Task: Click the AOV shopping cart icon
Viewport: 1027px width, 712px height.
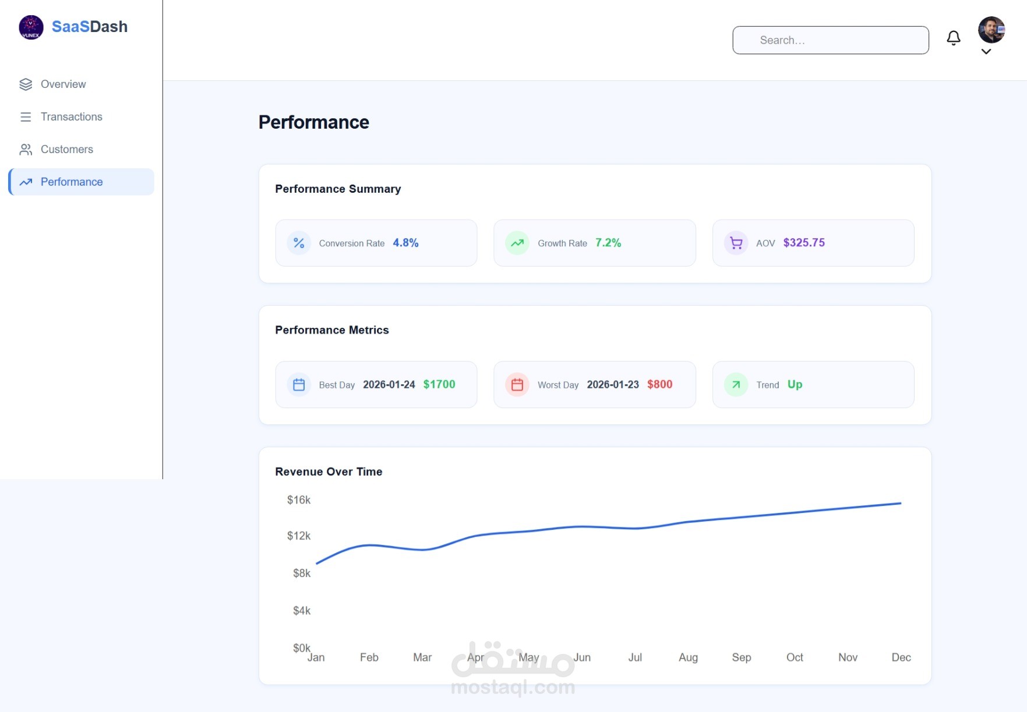Action: point(736,243)
